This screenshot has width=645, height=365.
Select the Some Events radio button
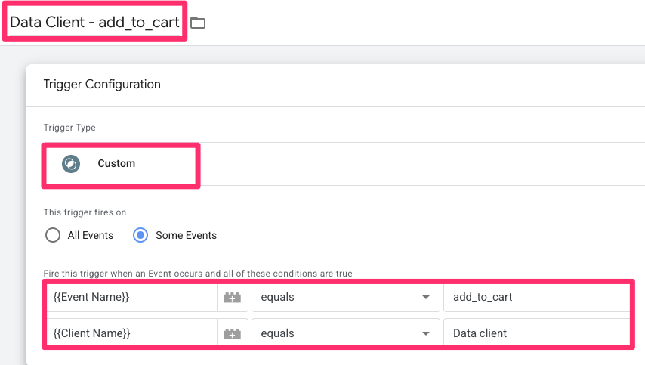(x=140, y=235)
